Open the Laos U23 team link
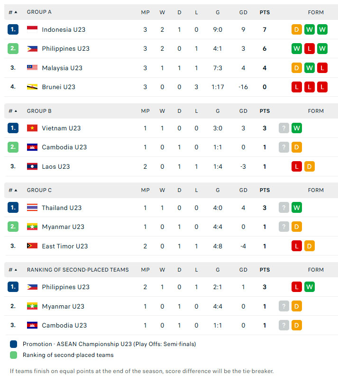This screenshot has width=338, height=383. (x=55, y=166)
